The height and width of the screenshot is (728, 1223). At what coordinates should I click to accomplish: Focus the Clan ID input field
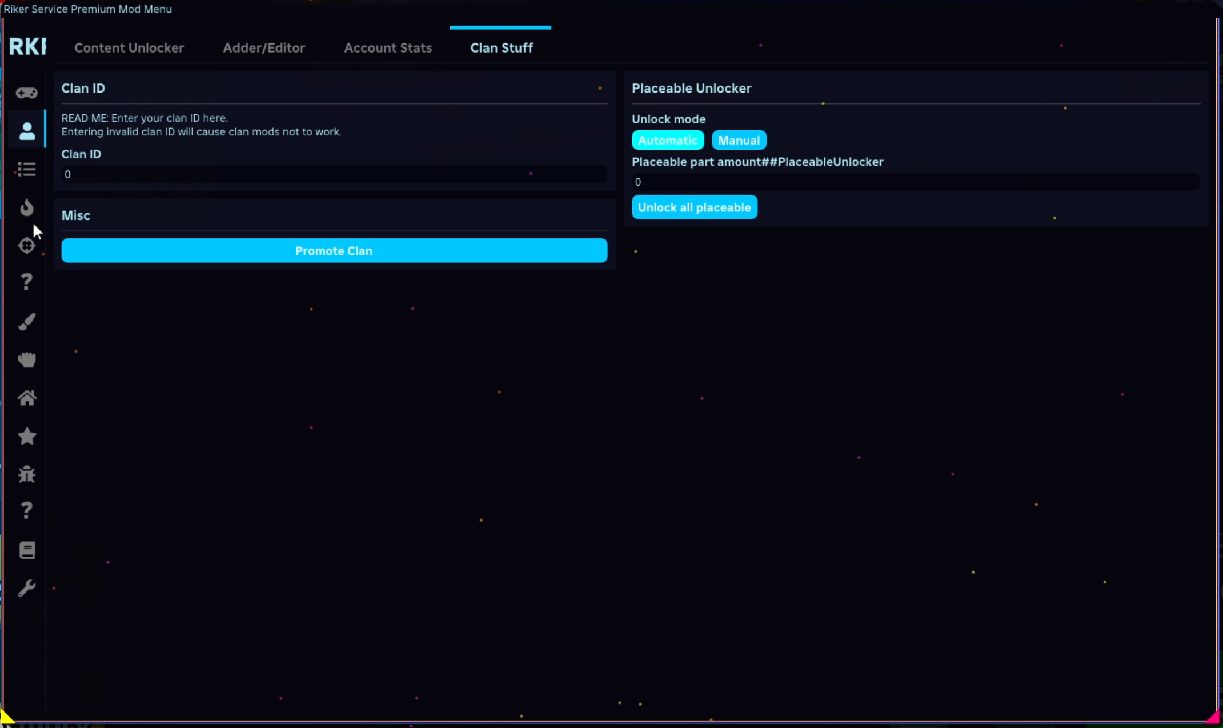(x=334, y=175)
